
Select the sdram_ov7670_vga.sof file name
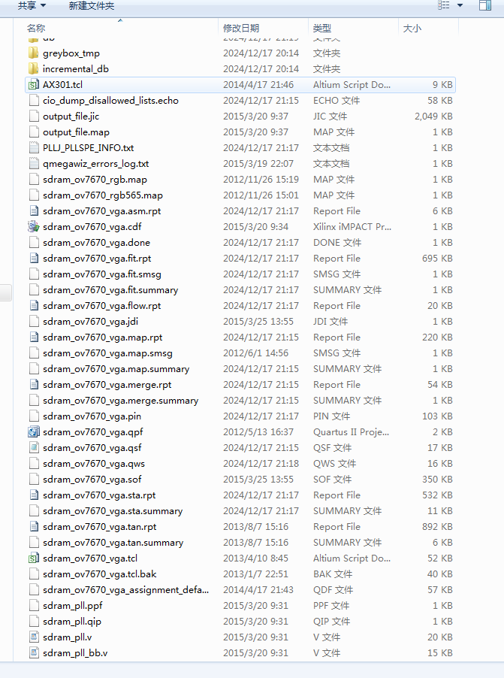[x=92, y=480]
